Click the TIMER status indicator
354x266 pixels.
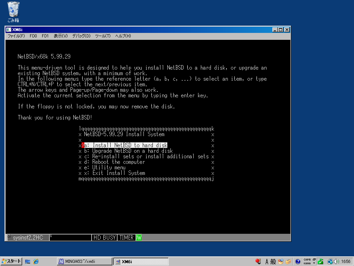127,238
